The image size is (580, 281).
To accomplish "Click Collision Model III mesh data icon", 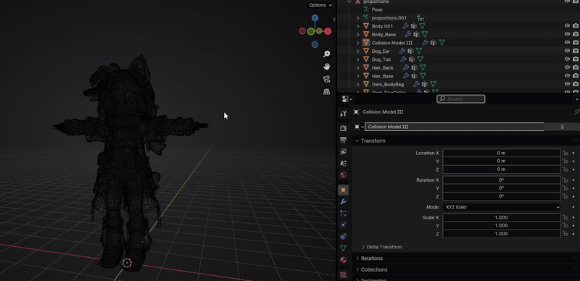I will click(442, 43).
